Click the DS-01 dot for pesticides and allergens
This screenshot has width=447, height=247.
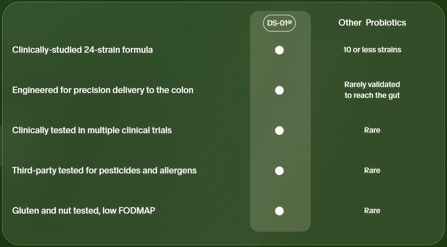pyautogui.click(x=279, y=171)
